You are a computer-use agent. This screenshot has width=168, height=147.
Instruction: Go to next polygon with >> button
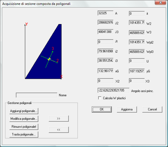pos(59,119)
